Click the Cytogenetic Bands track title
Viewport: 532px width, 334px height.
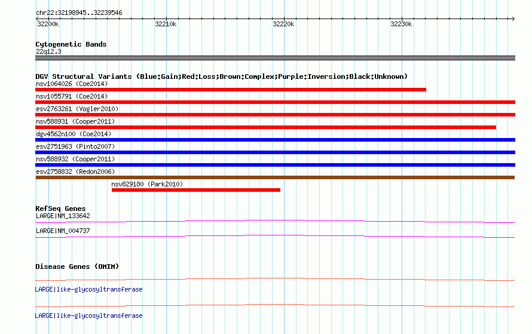coord(71,44)
